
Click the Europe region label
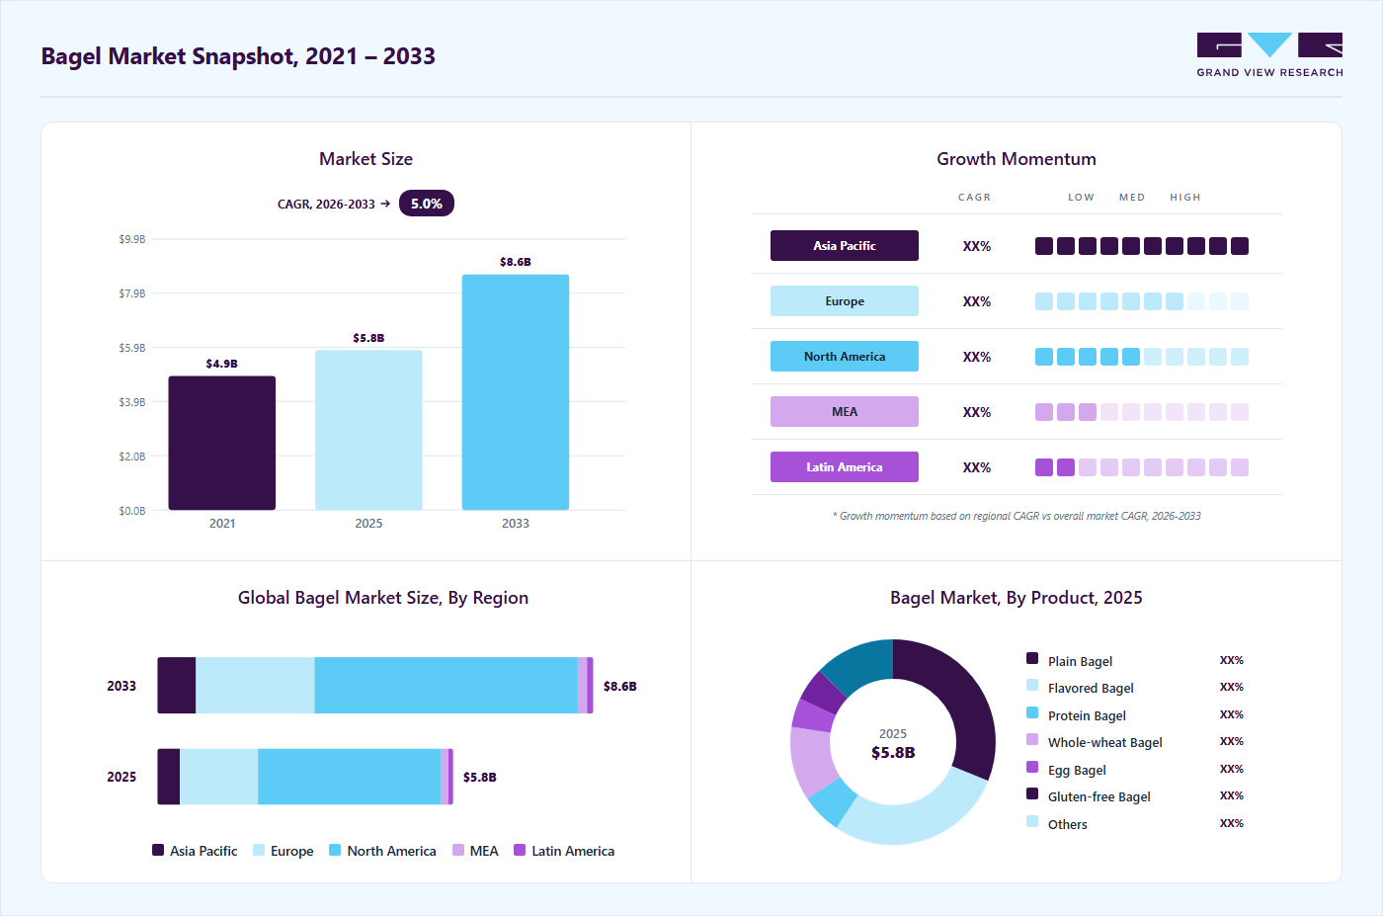[x=845, y=301]
